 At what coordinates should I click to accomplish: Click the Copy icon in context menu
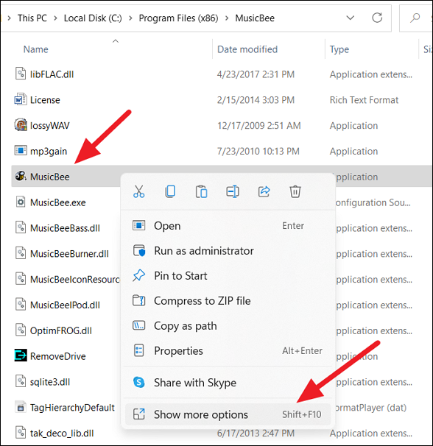(170, 191)
